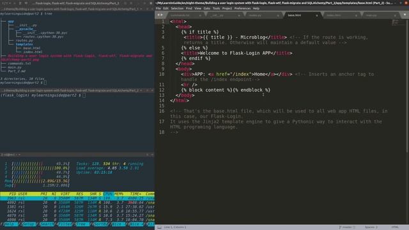Sort htop by CPU% column header
409x230 pixels.
click(x=109, y=194)
